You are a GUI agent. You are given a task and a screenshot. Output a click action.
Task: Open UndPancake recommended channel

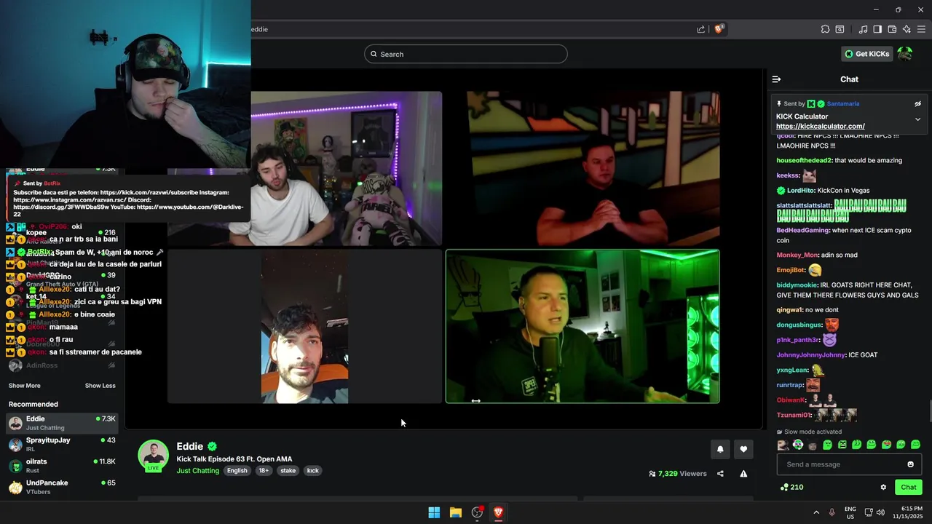[62, 487]
